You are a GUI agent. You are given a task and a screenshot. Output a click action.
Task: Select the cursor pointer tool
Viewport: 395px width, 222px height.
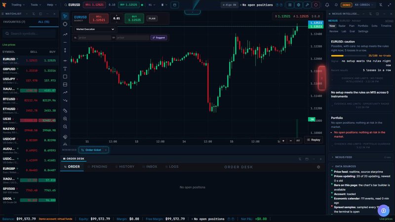pyautogui.click(x=65, y=16)
